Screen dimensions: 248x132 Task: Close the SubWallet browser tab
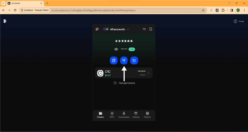[x=41, y=3]
